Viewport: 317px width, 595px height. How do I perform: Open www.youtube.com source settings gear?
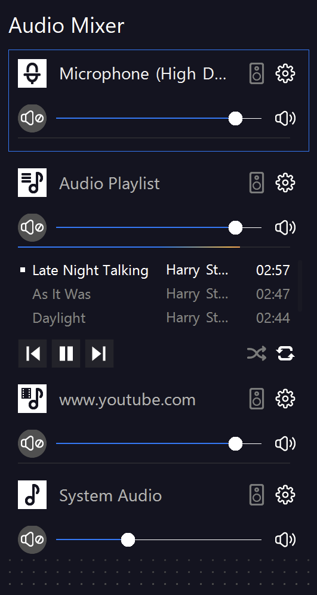(x=285, y=399)
